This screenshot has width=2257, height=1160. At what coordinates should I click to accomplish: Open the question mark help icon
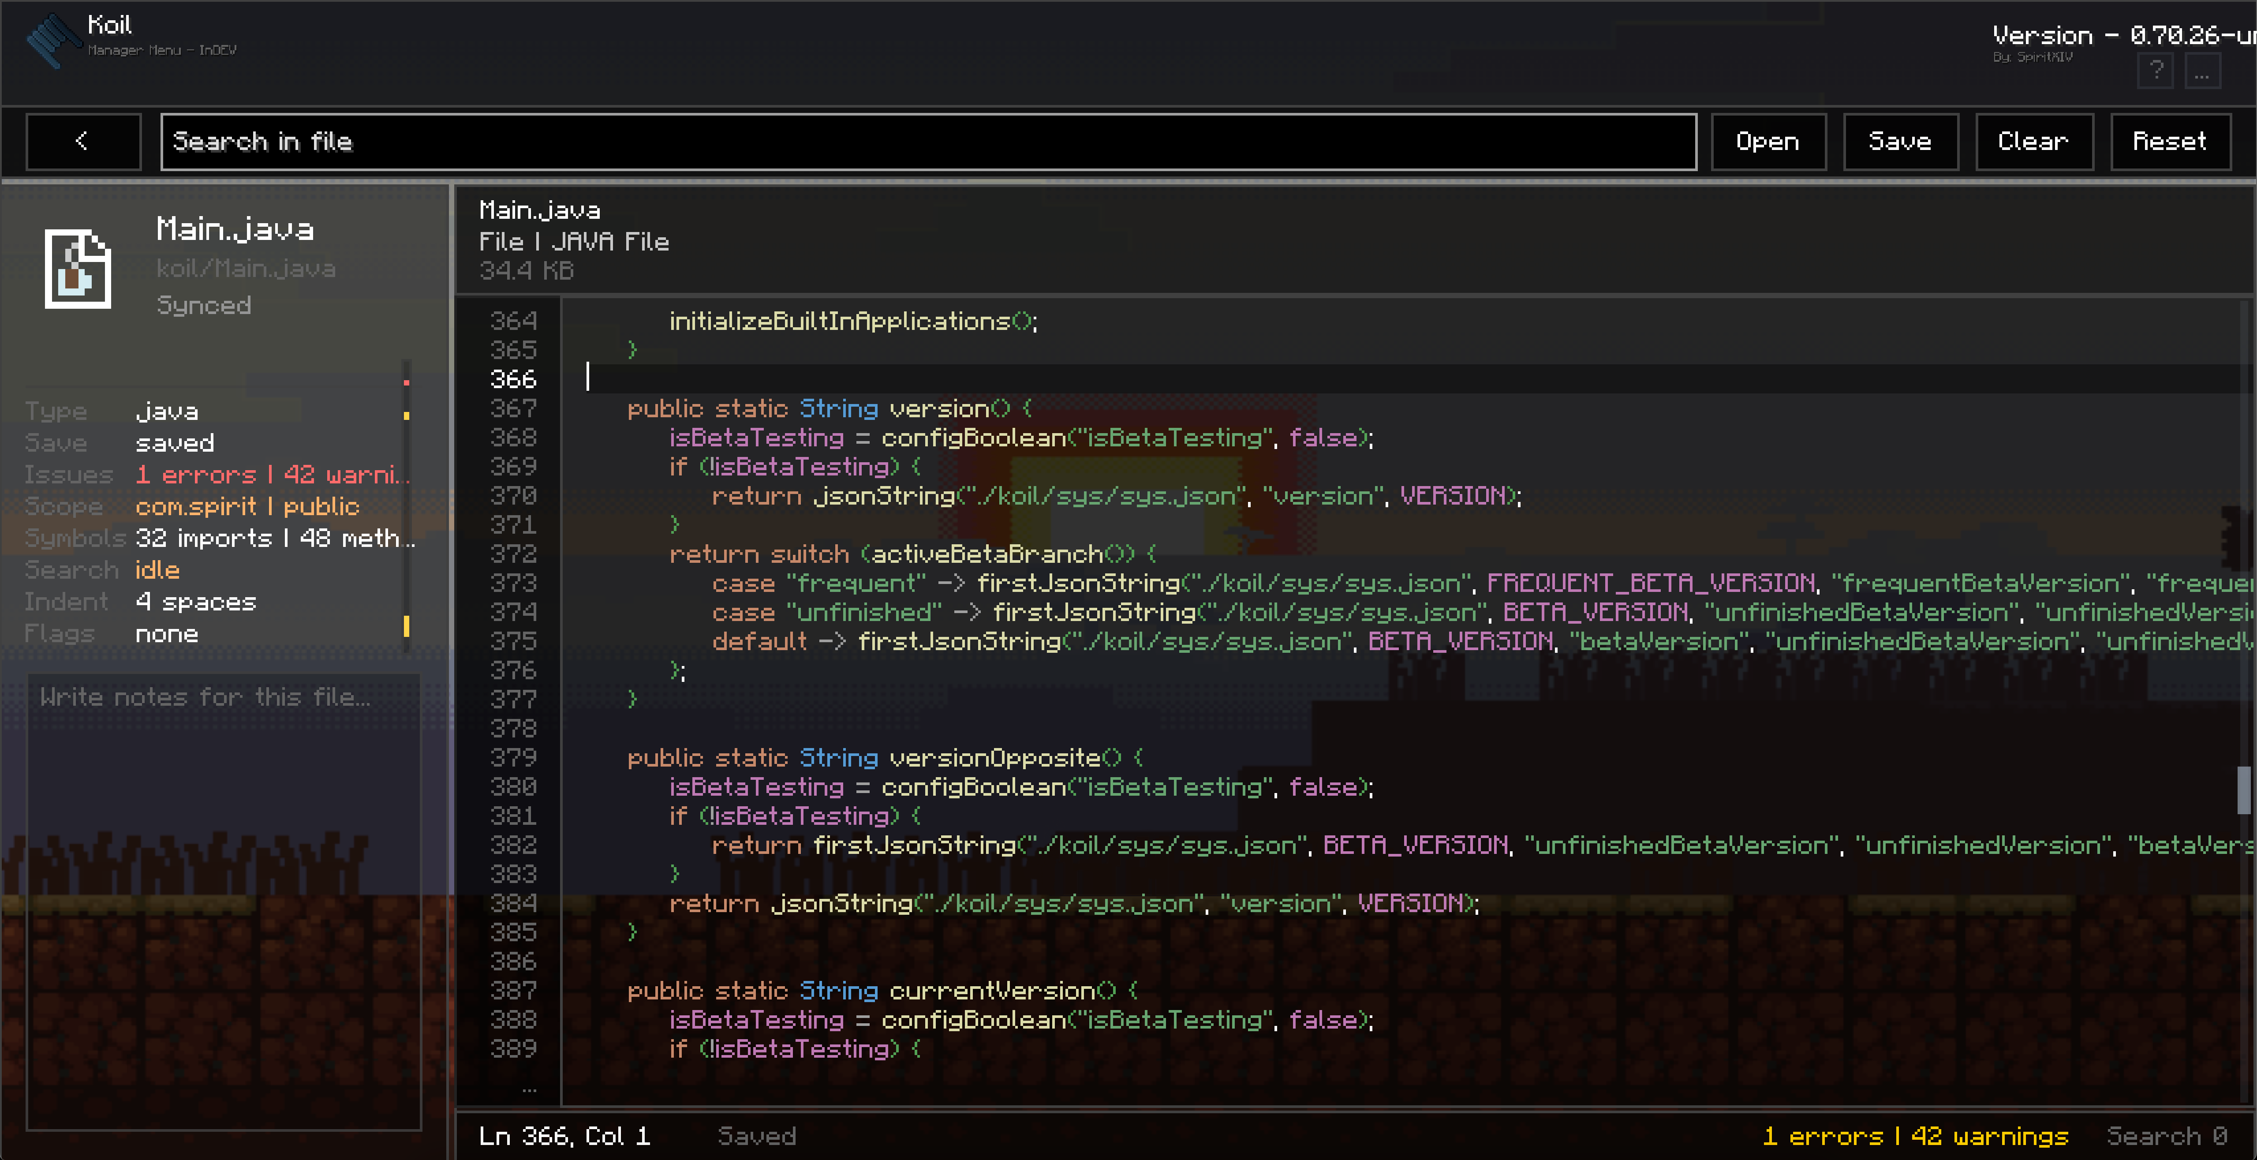tap(2156, 71)
